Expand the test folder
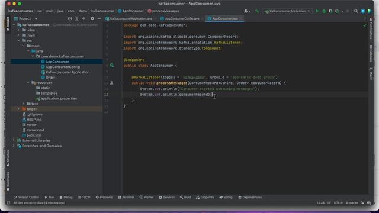 tap(23, 104)
